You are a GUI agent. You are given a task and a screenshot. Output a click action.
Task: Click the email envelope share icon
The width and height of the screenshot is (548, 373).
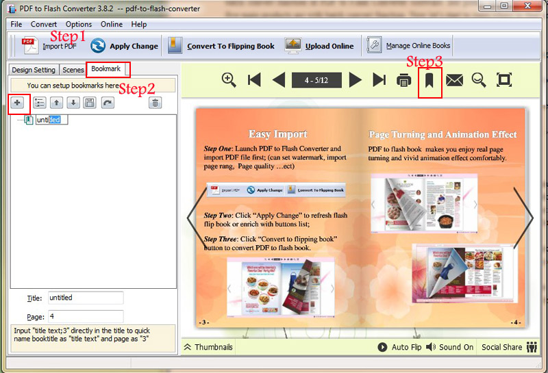pyautogui.click(x=454, y=80)
